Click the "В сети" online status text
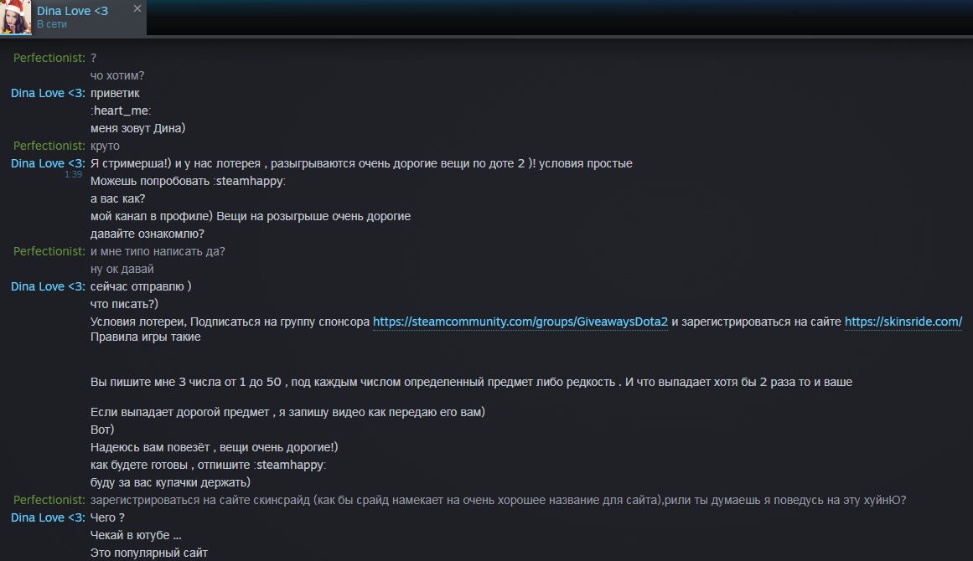Screen dimensions: 973x561 [51, 25]
